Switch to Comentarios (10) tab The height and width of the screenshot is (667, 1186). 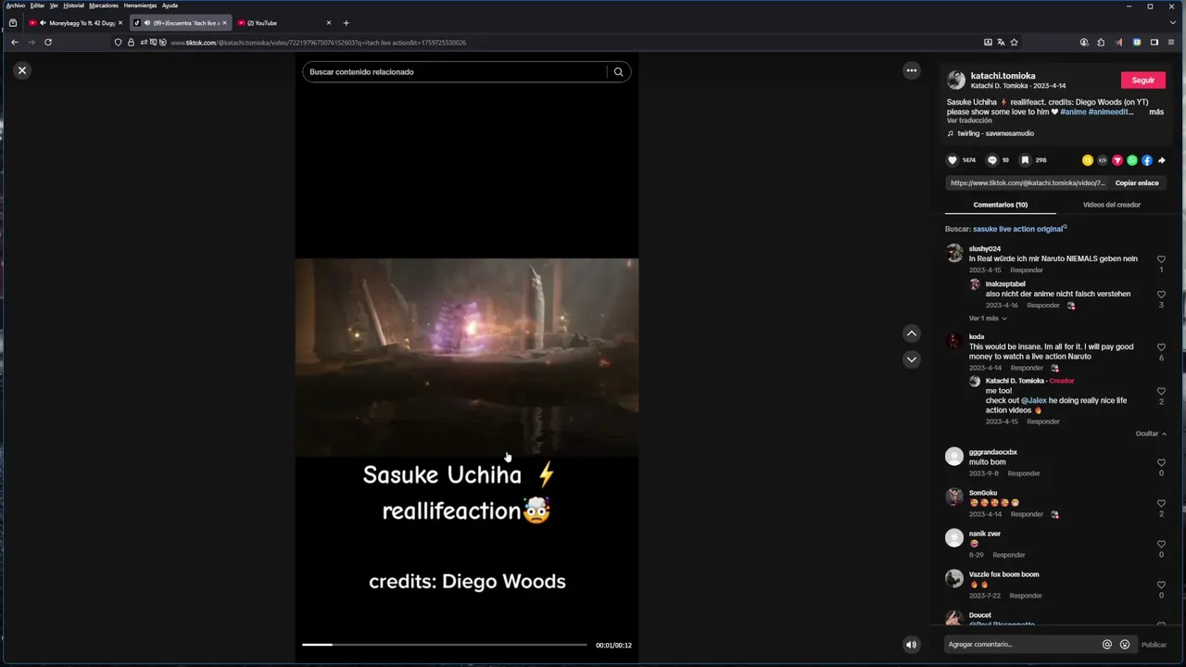[x=1001, y=205]
